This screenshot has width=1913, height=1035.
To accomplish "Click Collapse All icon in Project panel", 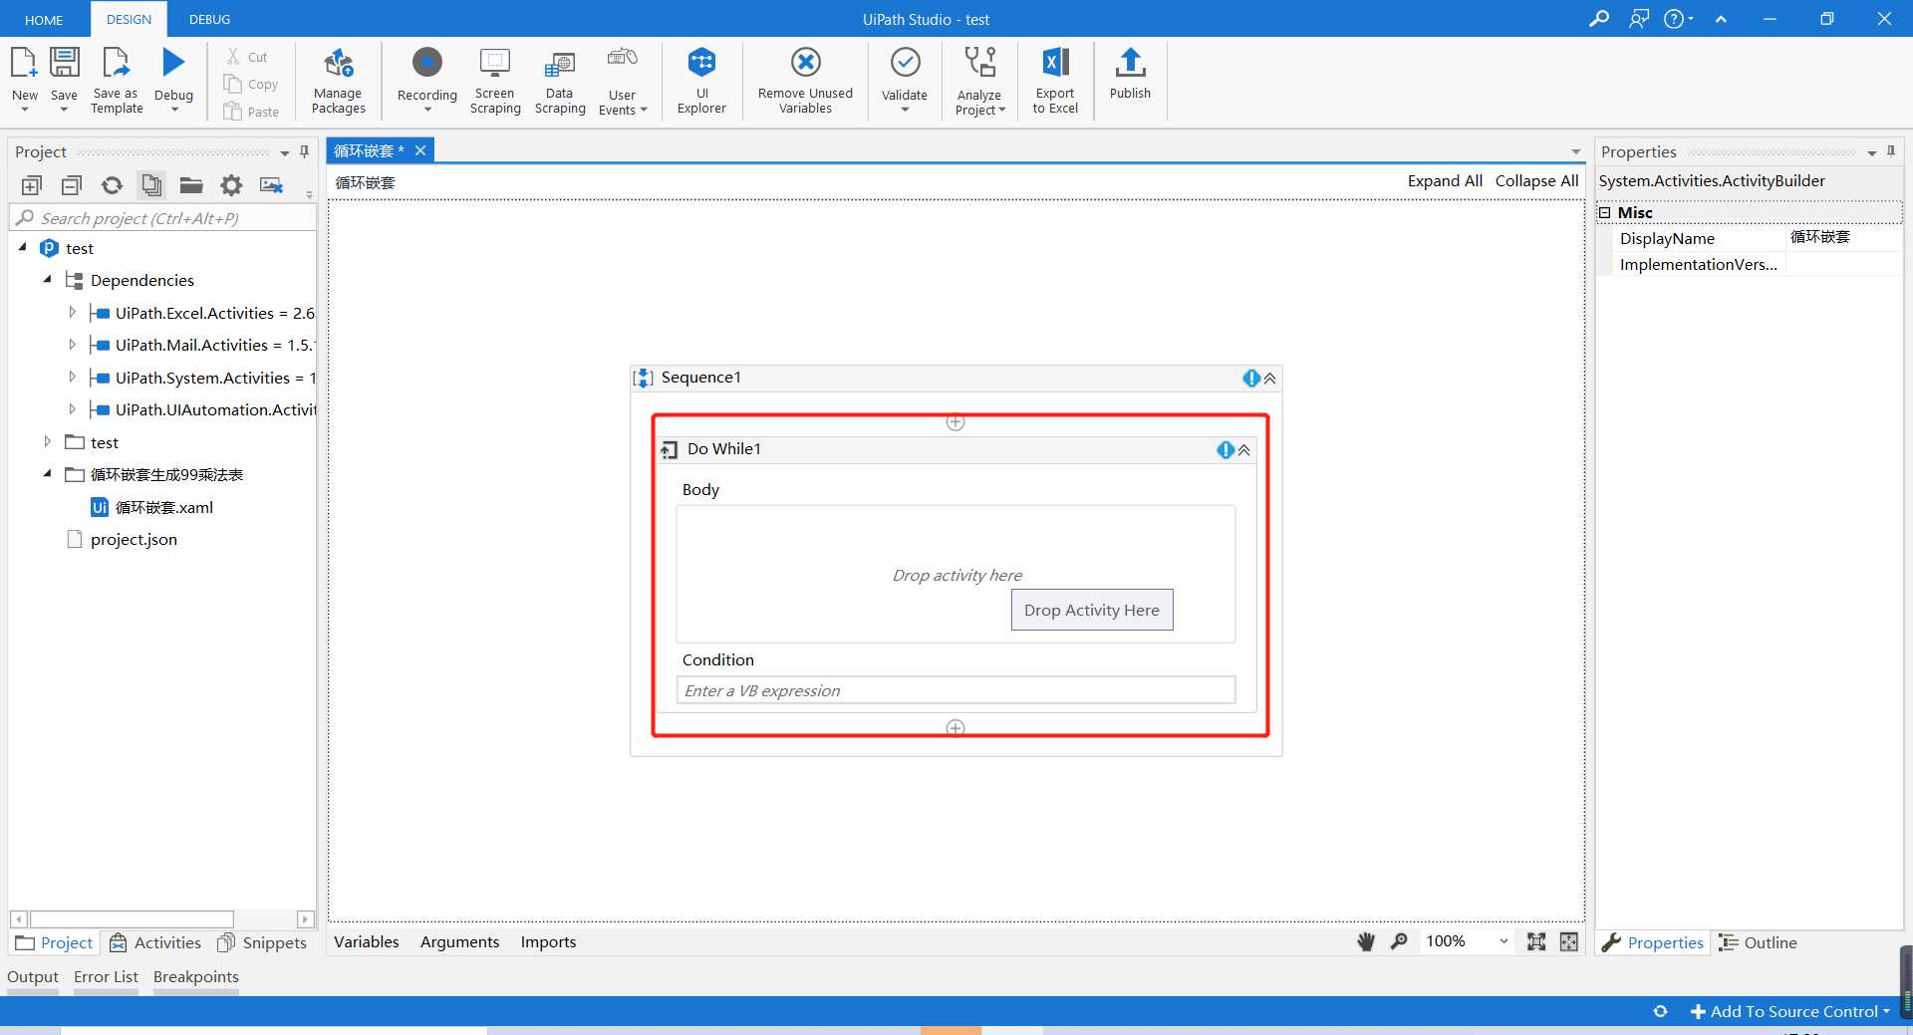I will (71, 185).
